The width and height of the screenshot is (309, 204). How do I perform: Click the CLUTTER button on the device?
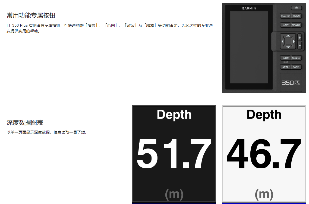click(x=286, y=16)
